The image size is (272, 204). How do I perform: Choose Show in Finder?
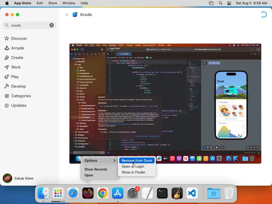click(x=133, y=172)
